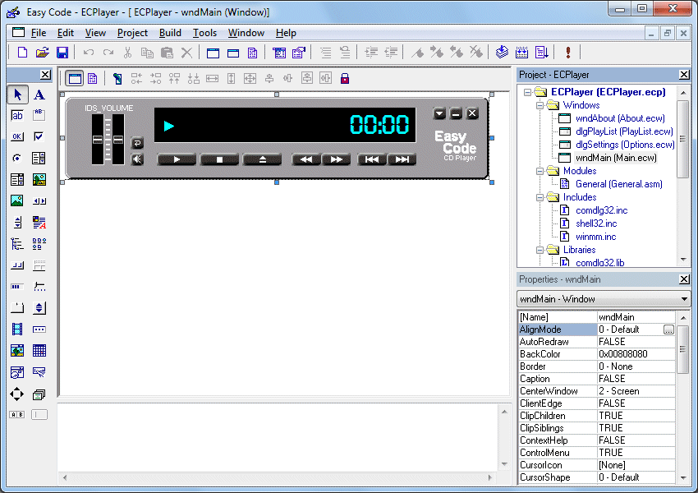Select dlgPlayList (PlayList.ecw) in tree
Screen dimensions: 698x493
click(624, 131)
